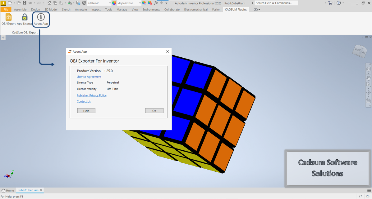Image resolution: width=372 pixels, height=199 pixels.
Task: Switch to the Assemble tab
Action: (x=20, y=10)
